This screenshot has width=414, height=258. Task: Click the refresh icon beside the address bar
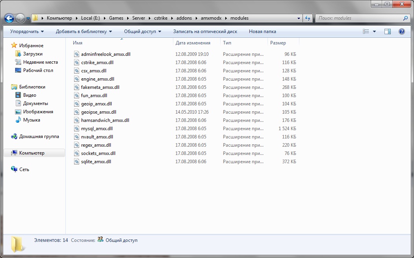point(308,18)
